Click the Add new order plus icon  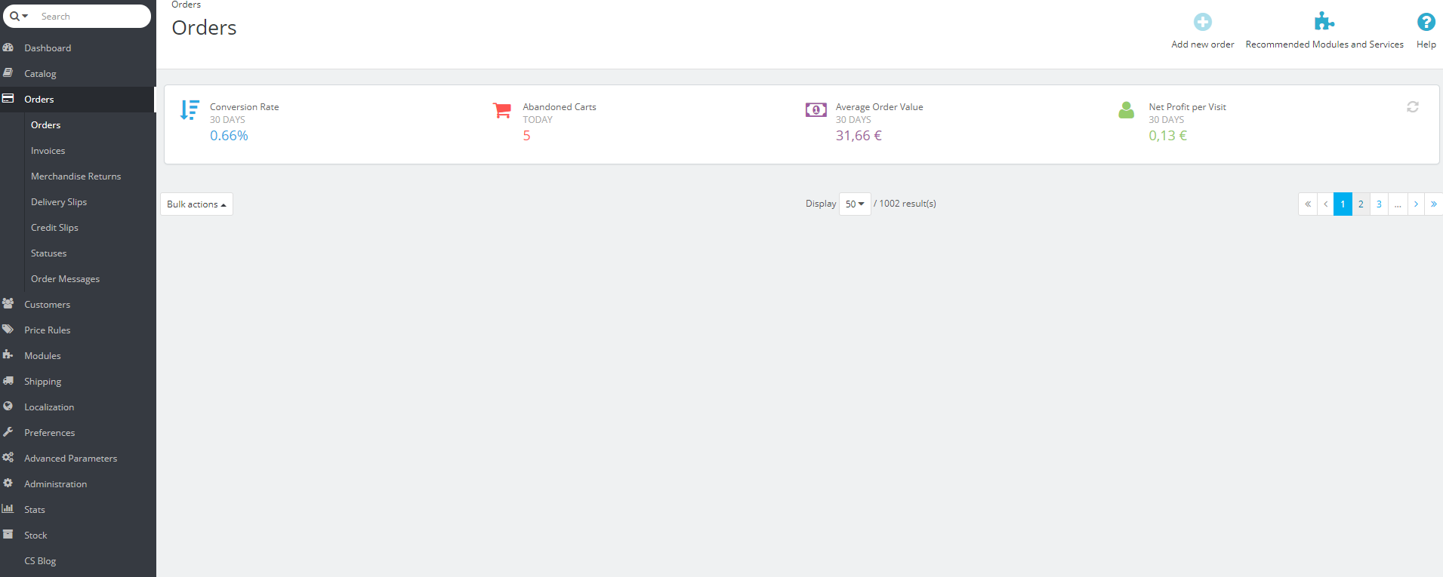point(1203,22)
